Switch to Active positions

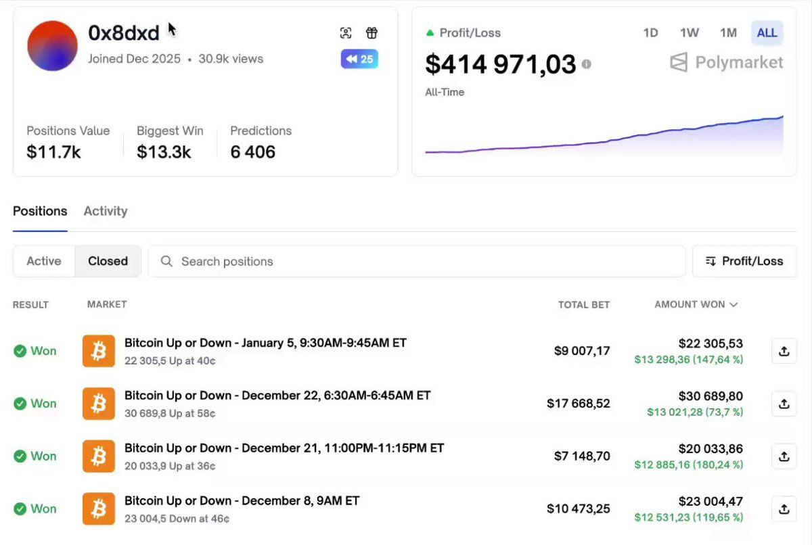43,261
